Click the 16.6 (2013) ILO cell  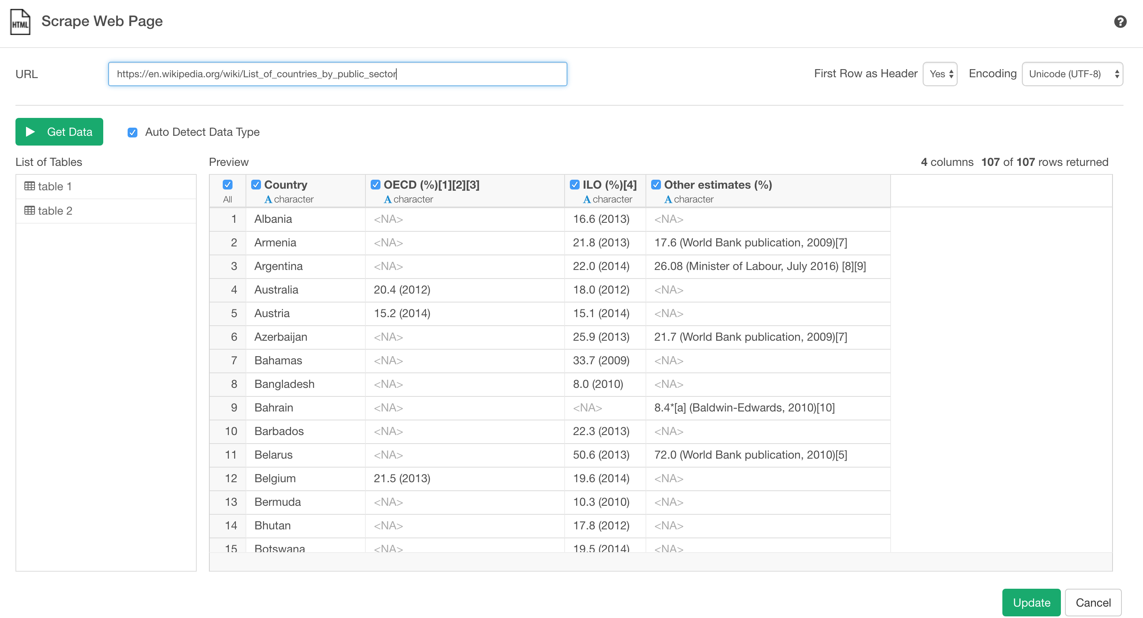[605, 219]
